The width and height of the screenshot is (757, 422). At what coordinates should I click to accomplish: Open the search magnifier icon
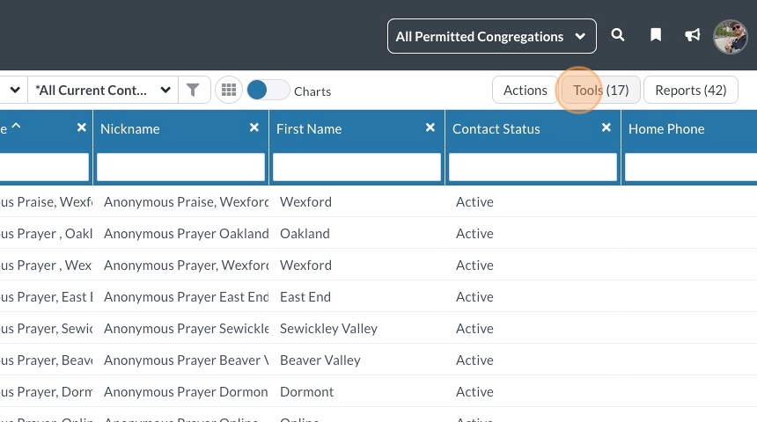click(618, 36)
